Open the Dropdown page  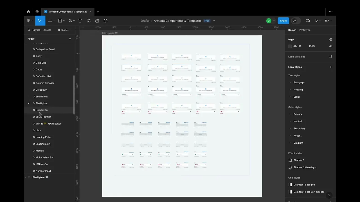(x=41, y=90)
